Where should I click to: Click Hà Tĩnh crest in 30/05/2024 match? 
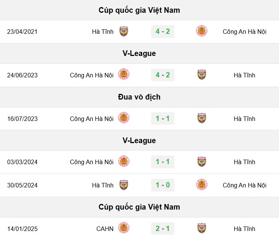click(124, 185)
